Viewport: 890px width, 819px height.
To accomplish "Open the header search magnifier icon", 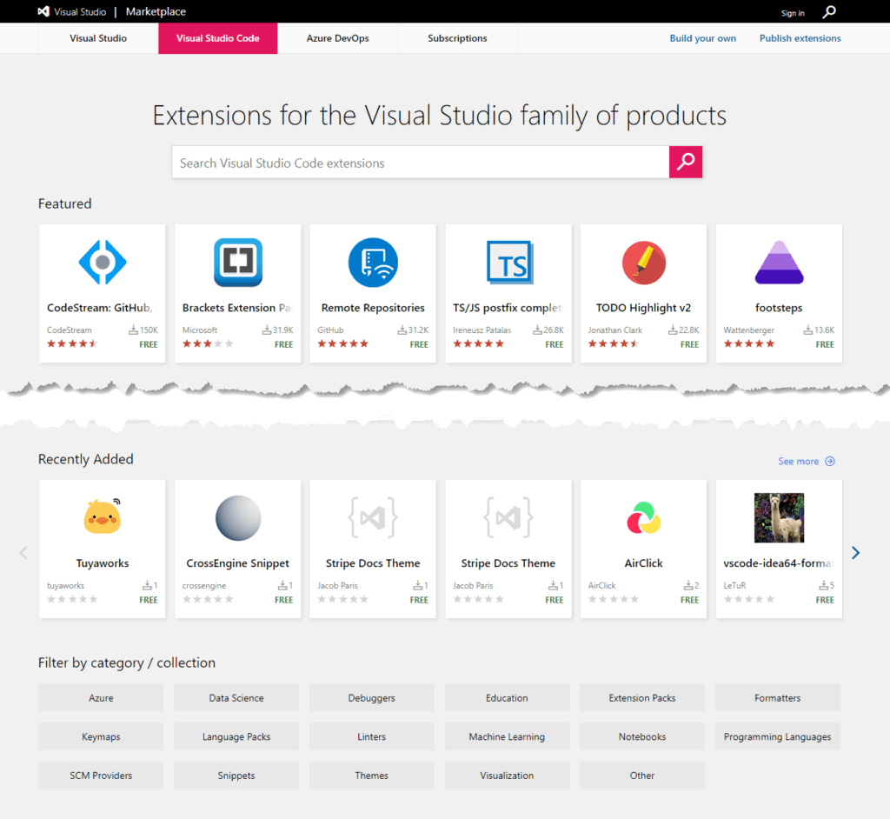I will (x=828, y=12).
